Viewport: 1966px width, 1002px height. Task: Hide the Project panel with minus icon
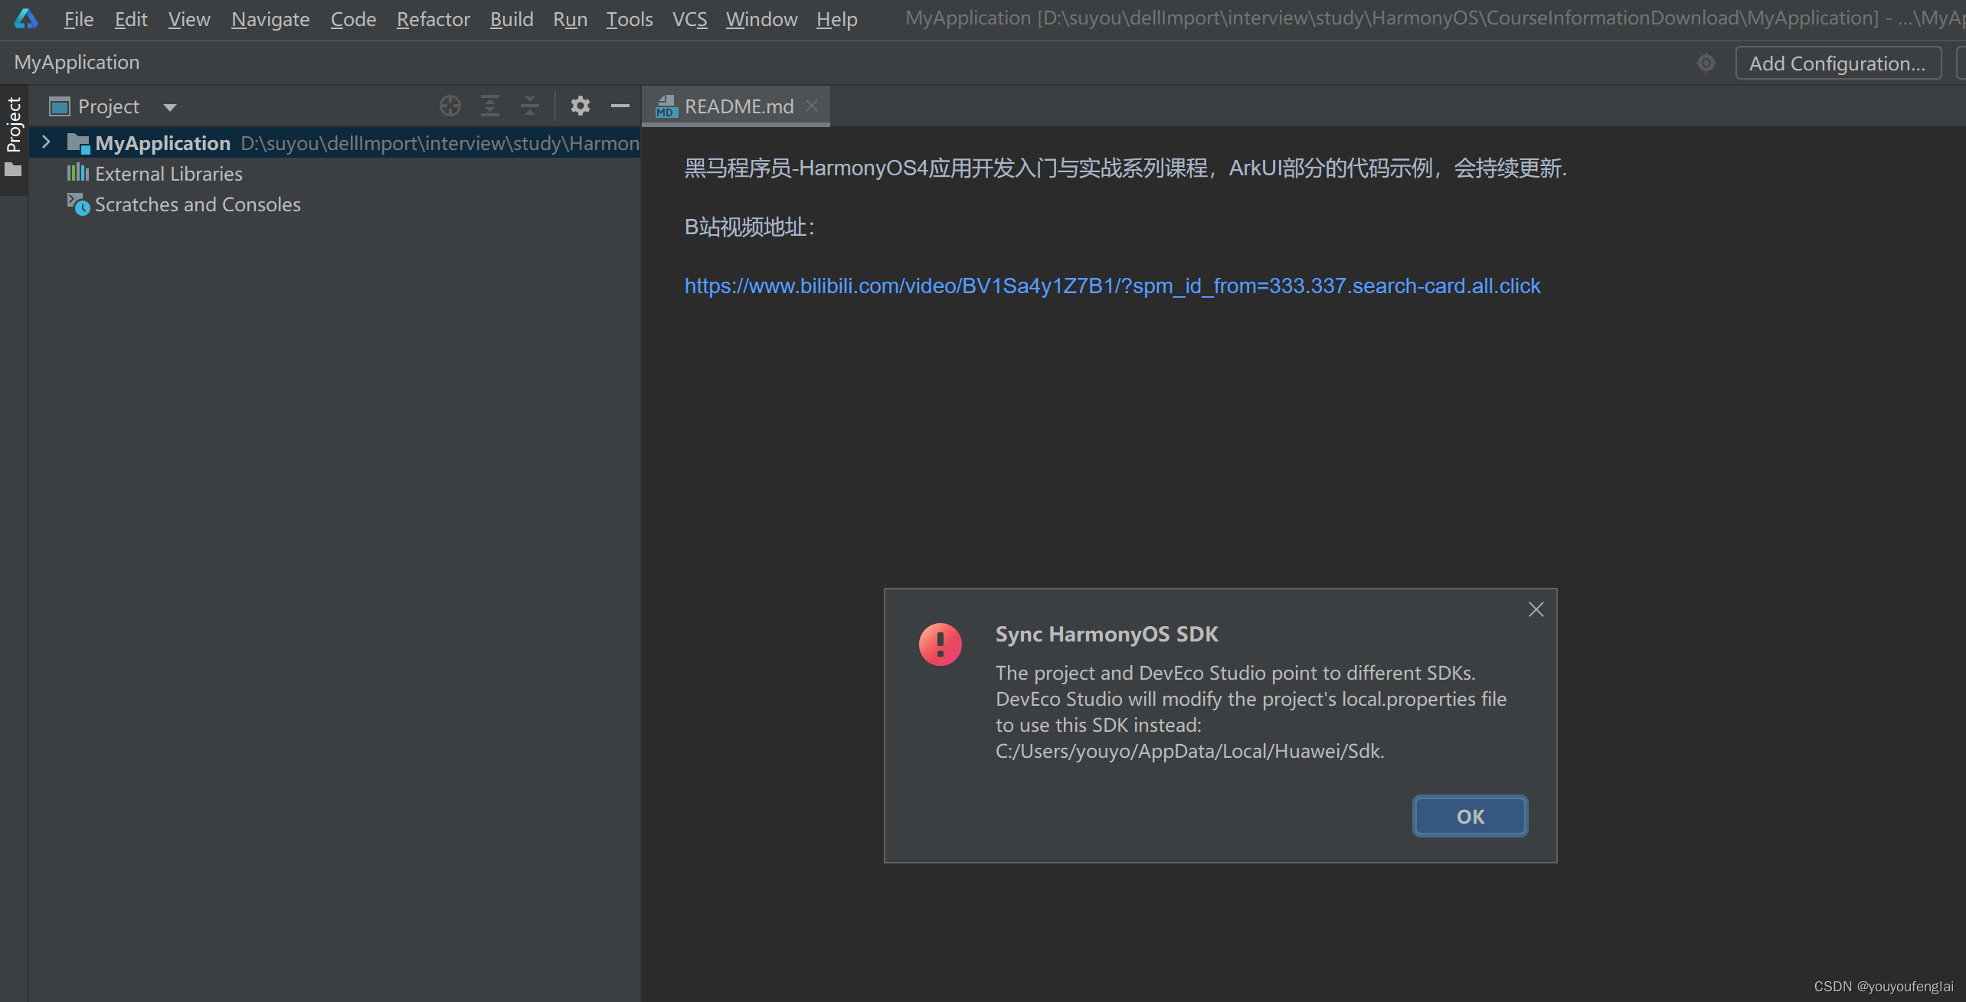click(620, 106)
